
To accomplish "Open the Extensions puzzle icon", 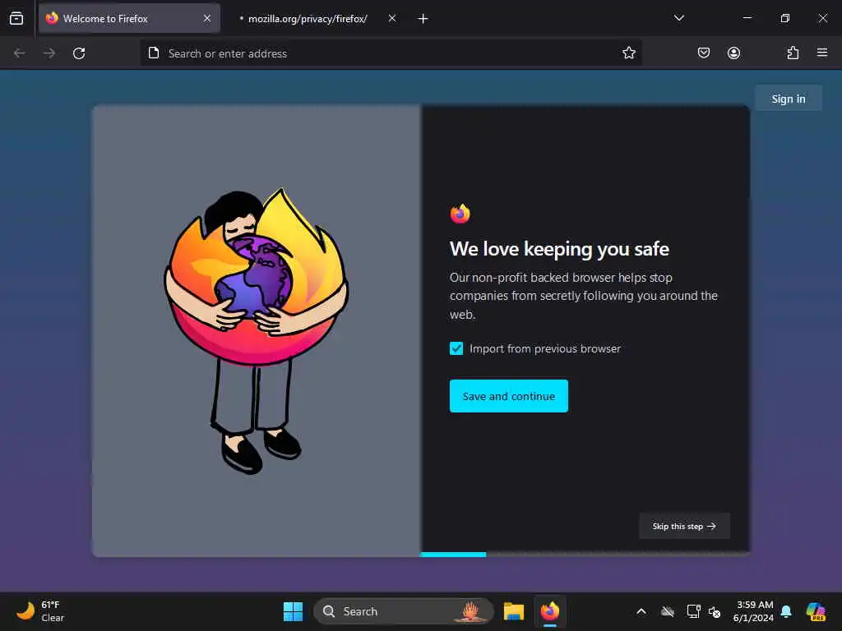I will [793, 53].
